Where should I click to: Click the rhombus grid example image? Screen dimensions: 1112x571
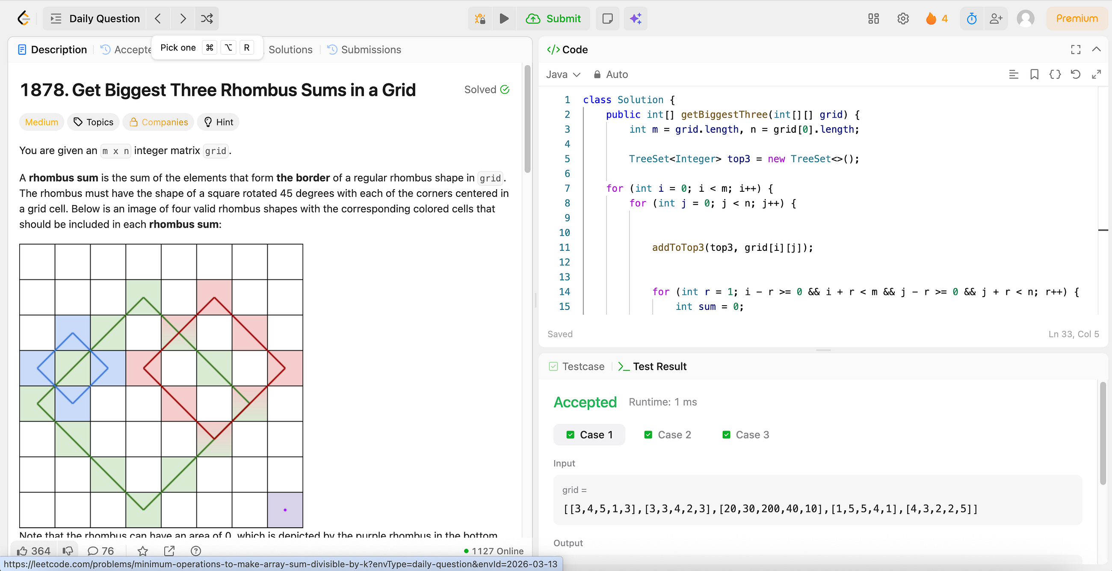[161, 386]
